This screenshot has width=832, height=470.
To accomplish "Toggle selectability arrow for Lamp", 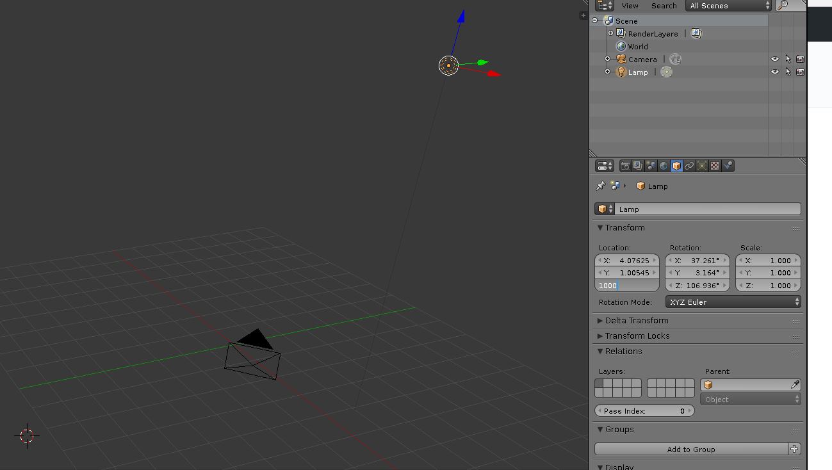I will [x=788, y=72].
